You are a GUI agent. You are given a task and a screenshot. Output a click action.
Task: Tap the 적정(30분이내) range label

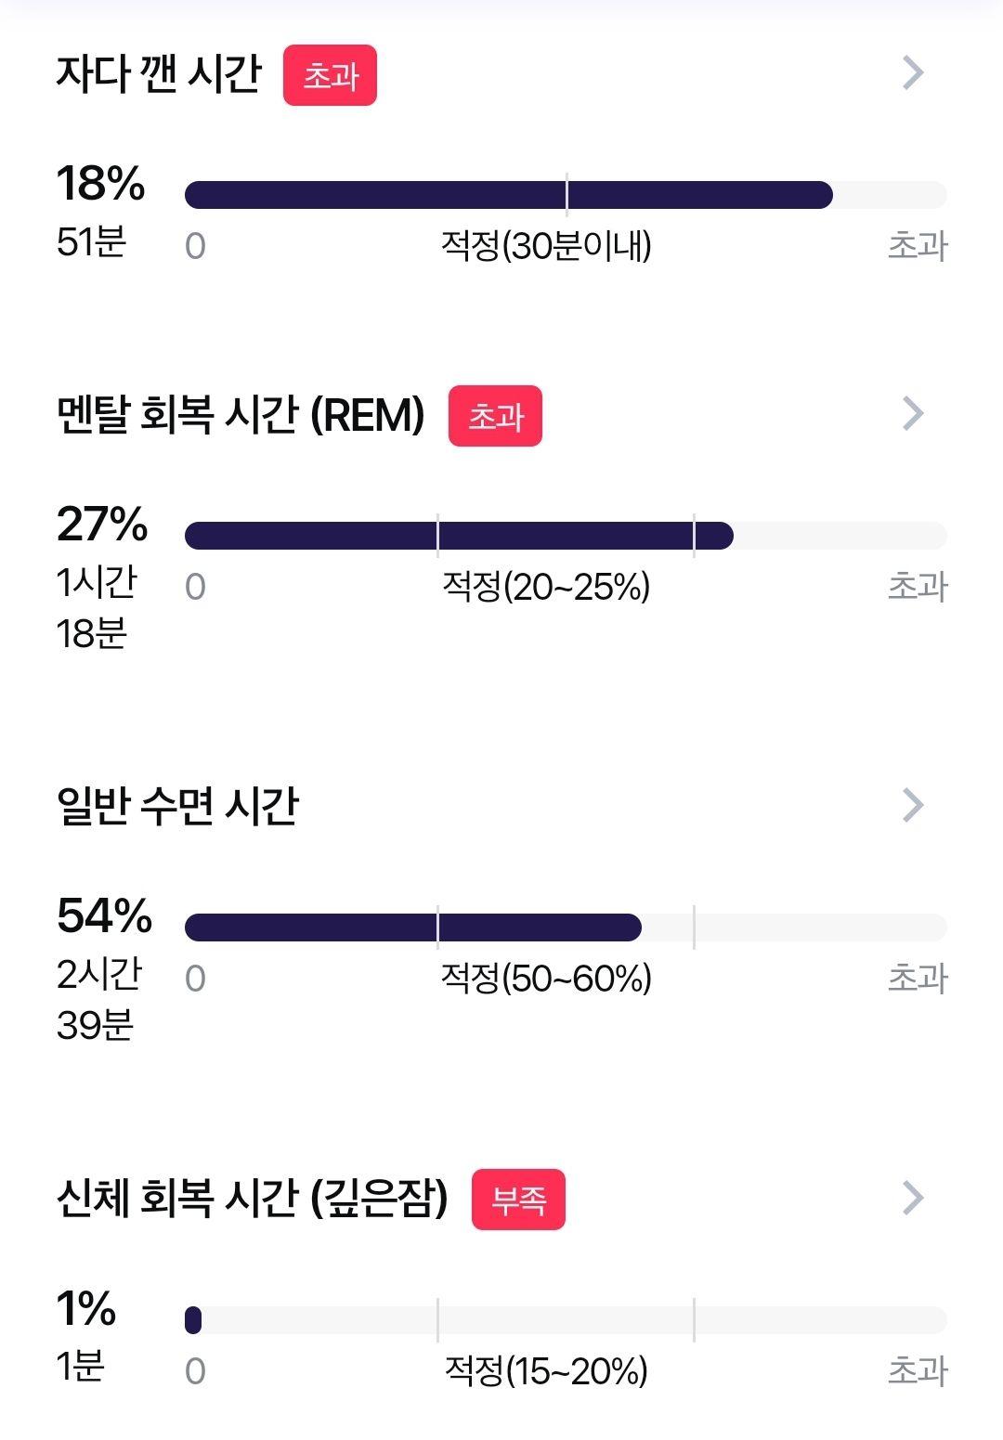tap(546, 245)
